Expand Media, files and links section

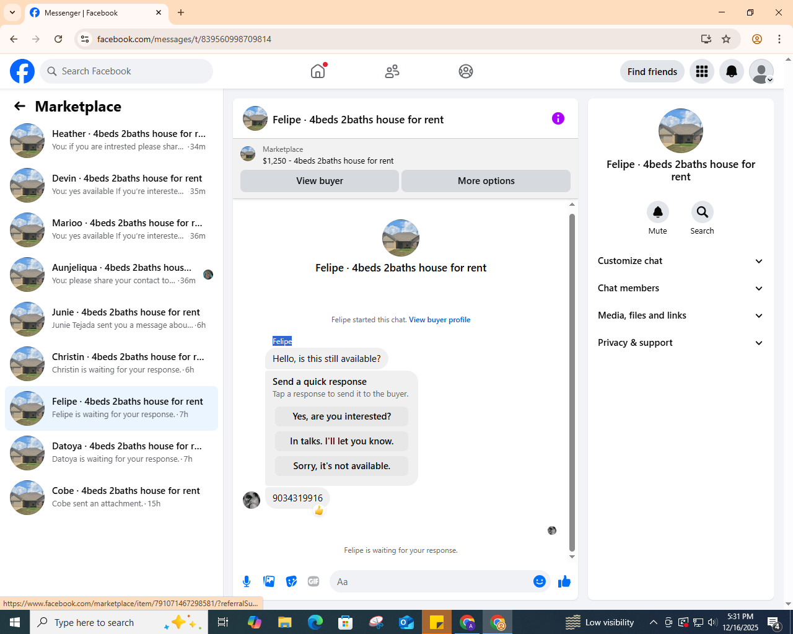pos(681,315)
